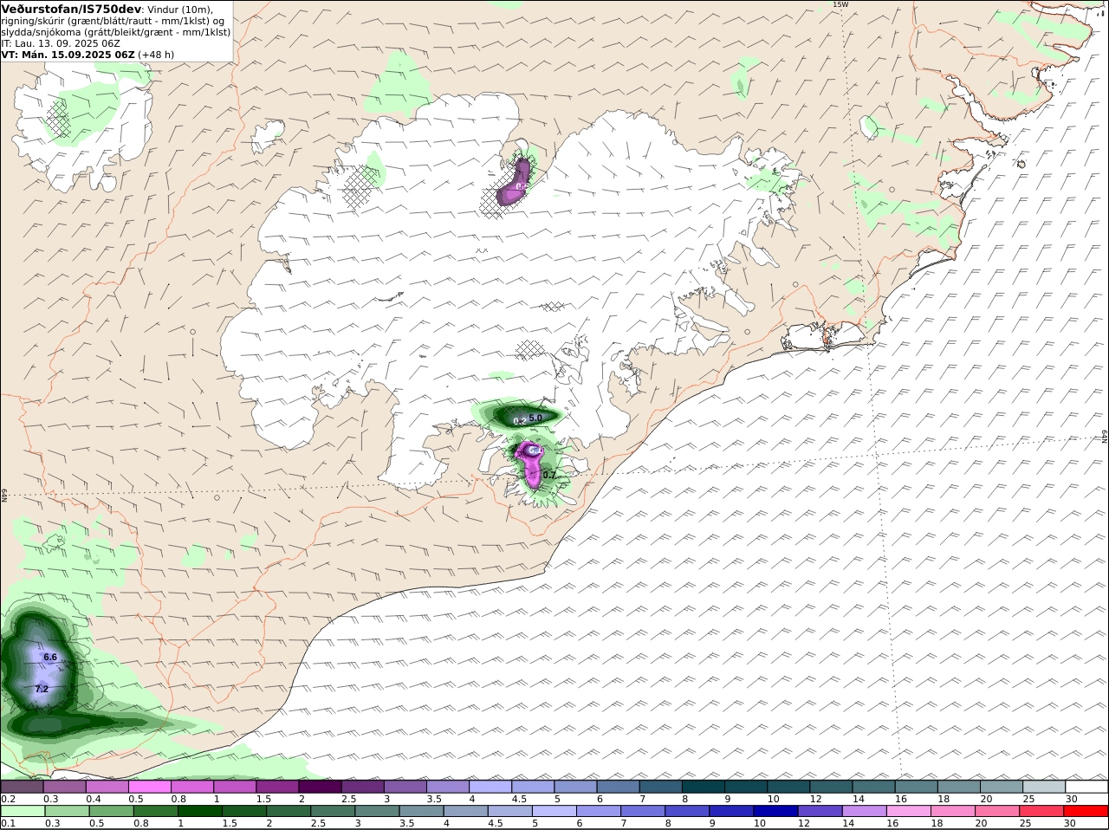The width and height of the screenshot is (1109, 830).
Task: Pick the dark purple top swatch between 2 and 2.5
Action: (x=320, y=787)
